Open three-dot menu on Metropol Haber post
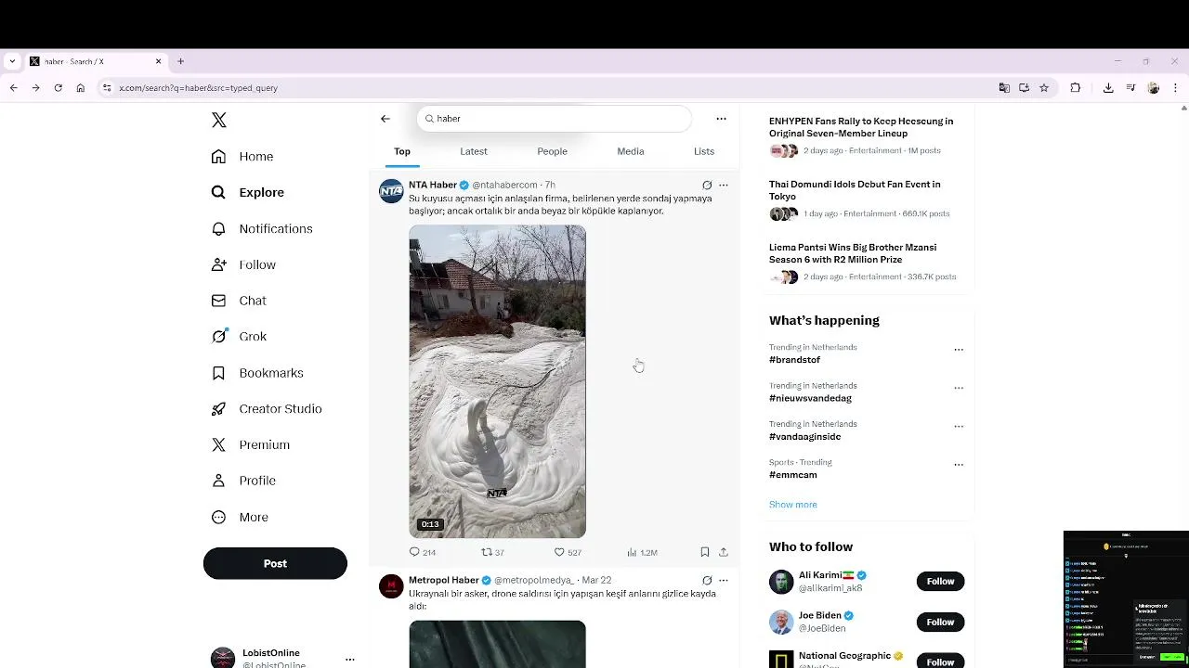Image resolution: width=1189 pixels, height=668 pixels. (724, 580)
